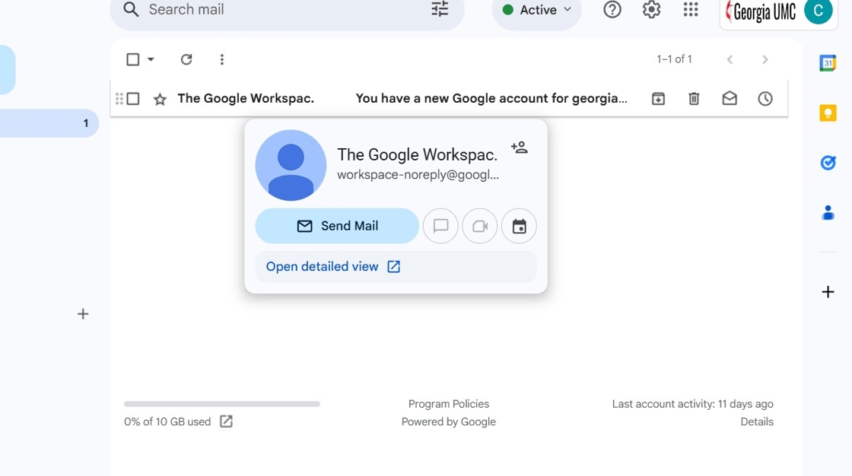Open Google Keep side panel
The height and width of the screenshot is (476, 852).
(x=828, y=113)
